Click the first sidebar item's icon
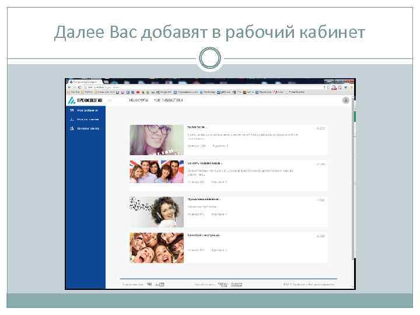 click(72, 110)
